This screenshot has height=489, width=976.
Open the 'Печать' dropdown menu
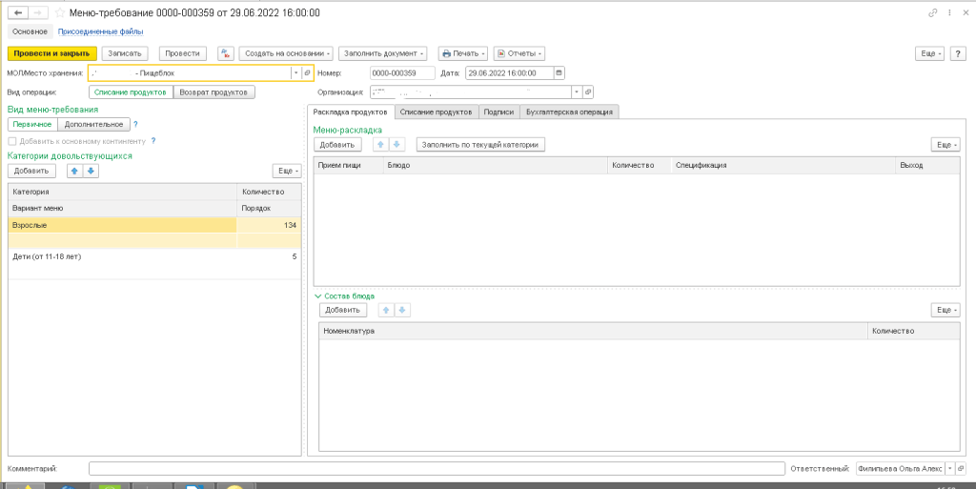pos(463,53)
